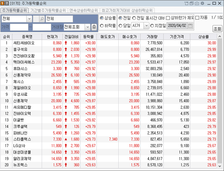Click the minimum price input field

tap(19, 27)
